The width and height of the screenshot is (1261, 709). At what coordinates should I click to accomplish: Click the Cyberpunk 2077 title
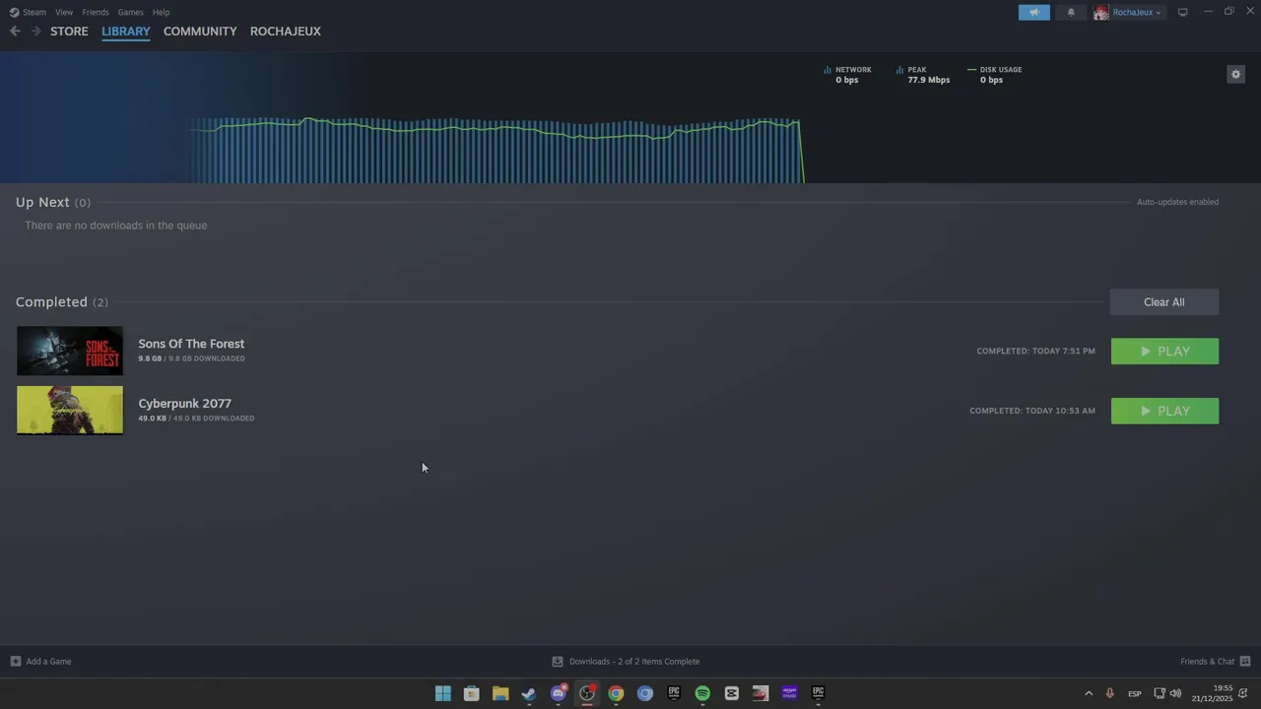[185, 404]
